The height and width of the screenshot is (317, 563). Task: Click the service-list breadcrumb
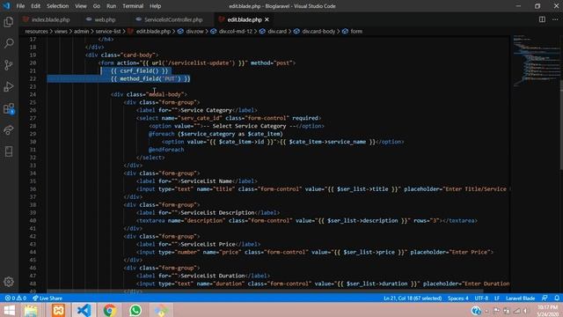pos(108,32)
